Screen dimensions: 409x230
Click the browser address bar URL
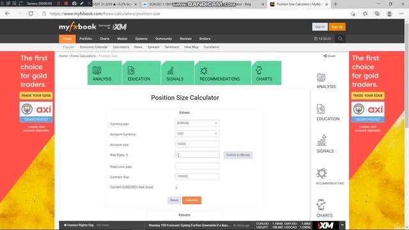tap(105, 13)
